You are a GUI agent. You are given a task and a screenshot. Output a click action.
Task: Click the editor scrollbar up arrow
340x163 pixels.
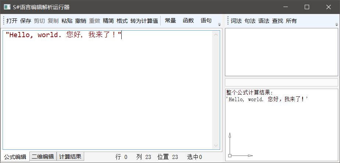pos(216,35)
